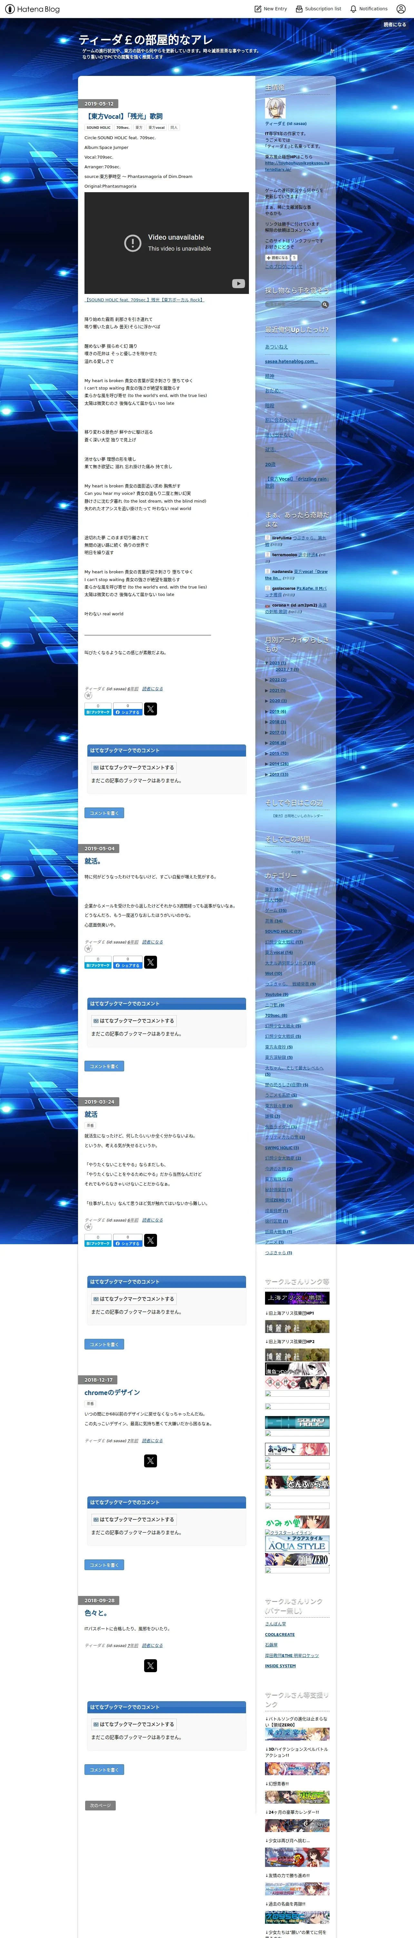Viewport: 414px width, 1938px height.
Task: Open category Youtube (9)
Action: (x=277, y=995)
